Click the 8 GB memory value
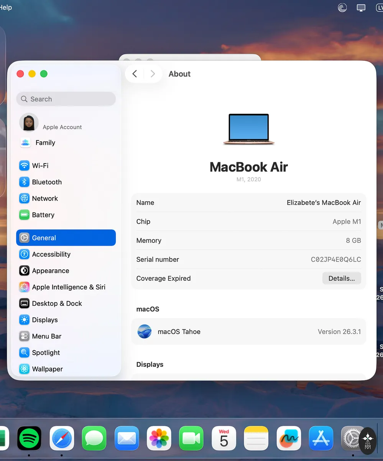 click(x=353, y=240)
